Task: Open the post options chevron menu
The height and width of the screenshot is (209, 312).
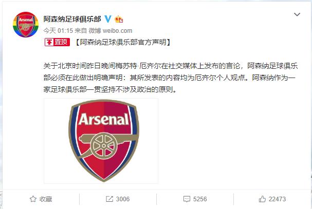Action: point(297,14)
